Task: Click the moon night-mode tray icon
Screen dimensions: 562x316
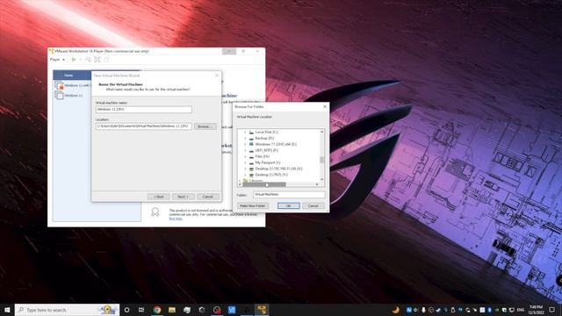Action: click(396, 310)
